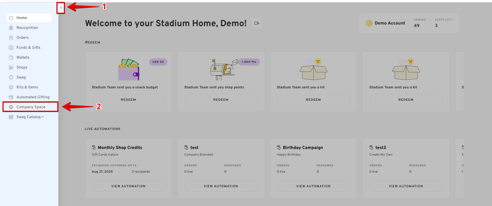The height and width of the screenshot is (206, 492).
Task: Click the Home icon in the sidebar
Action: [x=11, y=18]
